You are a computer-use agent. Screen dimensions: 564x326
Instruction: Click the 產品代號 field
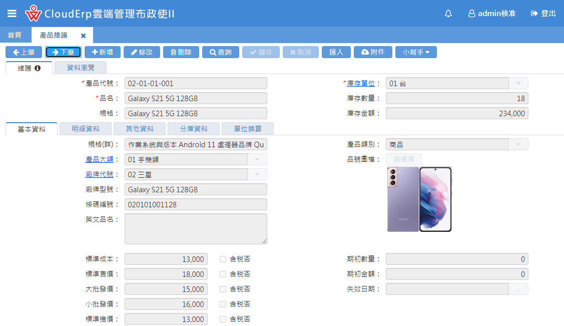(x=196, y=83)
